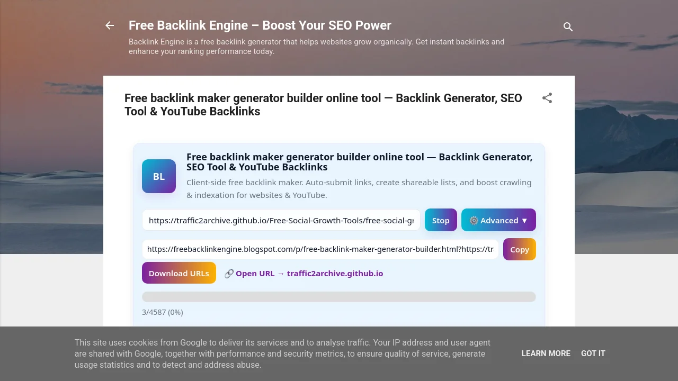The width and height of the screenshot is (678, 381).
Task: Expand the Advanced options dropdown
Action: (498, 220)
